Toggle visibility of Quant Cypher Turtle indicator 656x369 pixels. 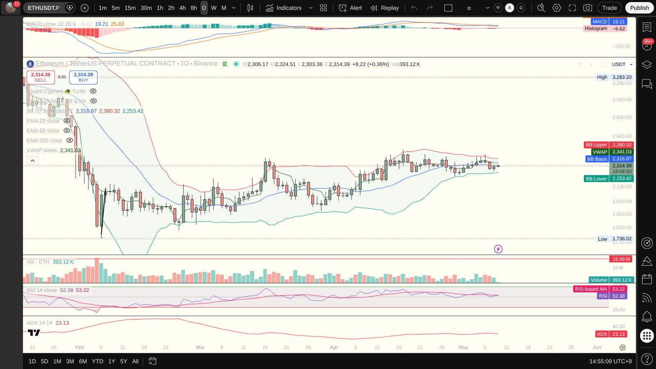[93, 91]
